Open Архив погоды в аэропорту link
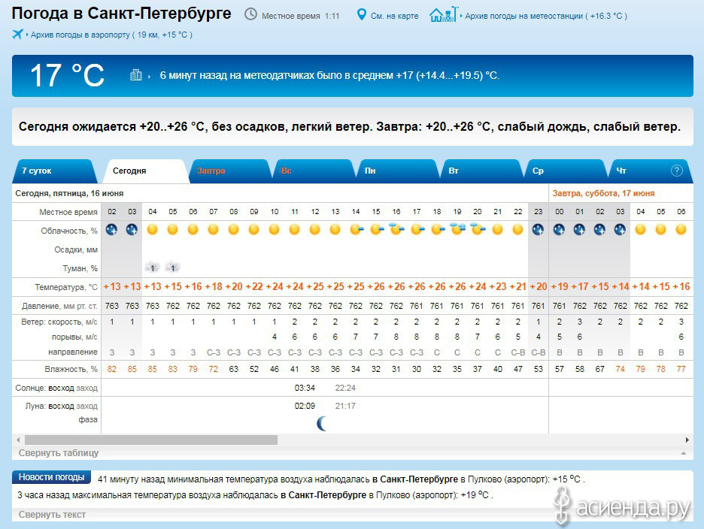The height and width of the screenshot is (529, 704). (x=111, y=35)
